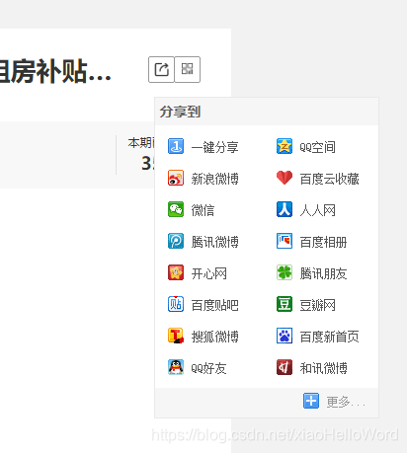Select 搜狐微博 text link
Screen dimensions: 407x453
coord(215,337)
